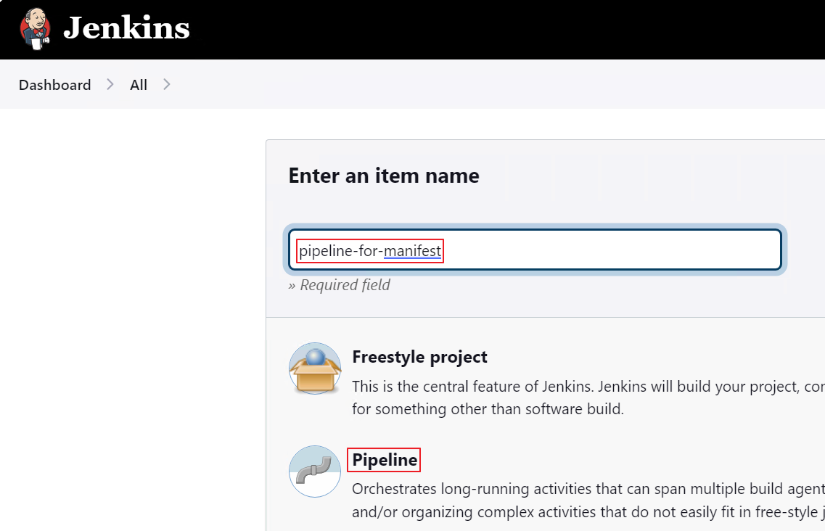
Task: Choose the Pipeline item type heading
Action: [385, 460]
